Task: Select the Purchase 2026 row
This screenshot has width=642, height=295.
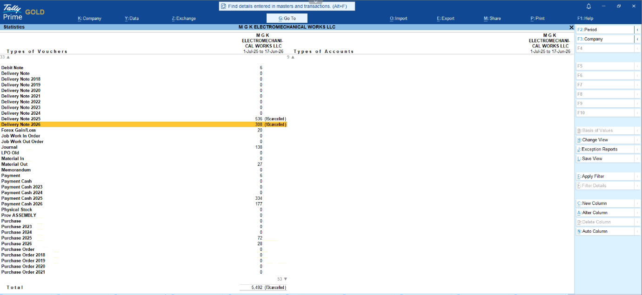Action: click(143, 244)
